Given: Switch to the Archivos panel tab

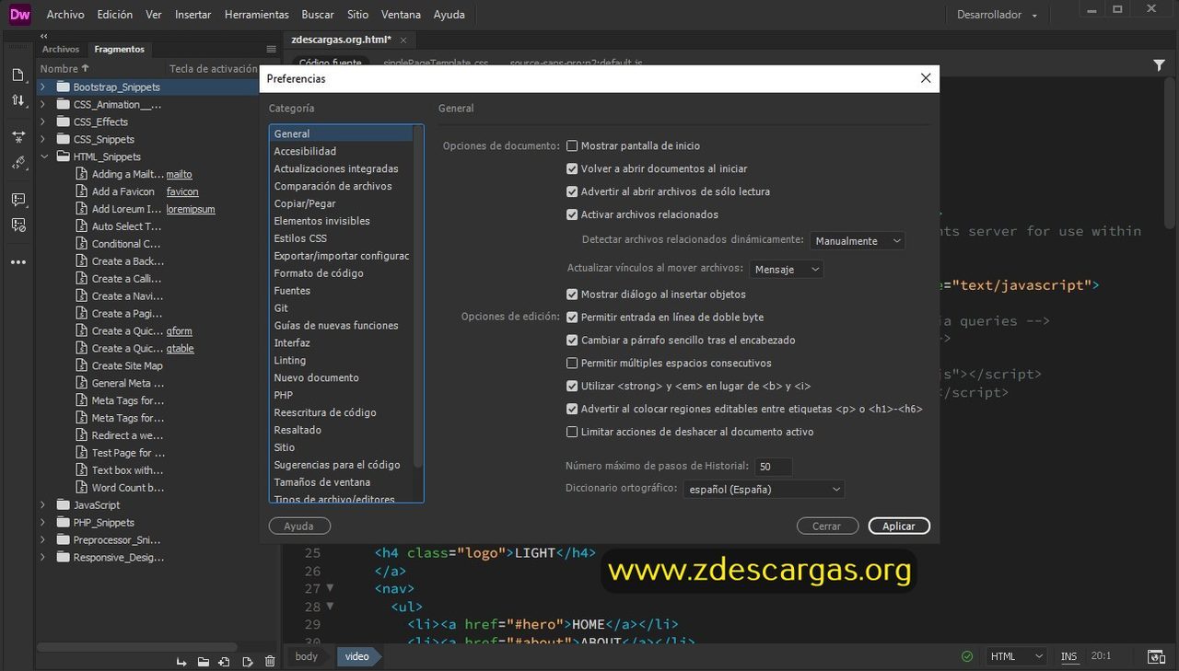Looking at the screenshot, I should [x=61, y=50].
